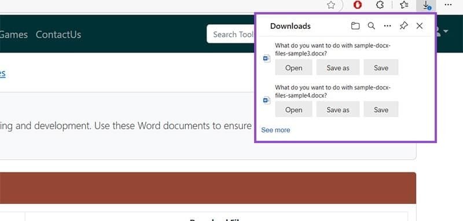This screenshot has height=221, width=463.
Task: Choose Save as for sample4.docx
Action: pos(338,109)
